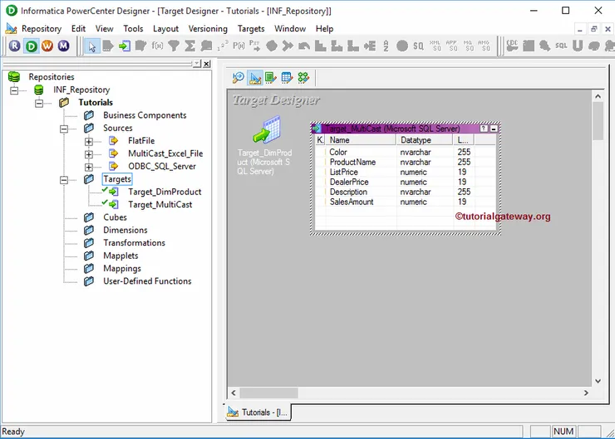The height and width of the screenshot is (439, 615).
Task: Click the DealerPrice column row
Action: click(406, 182)
